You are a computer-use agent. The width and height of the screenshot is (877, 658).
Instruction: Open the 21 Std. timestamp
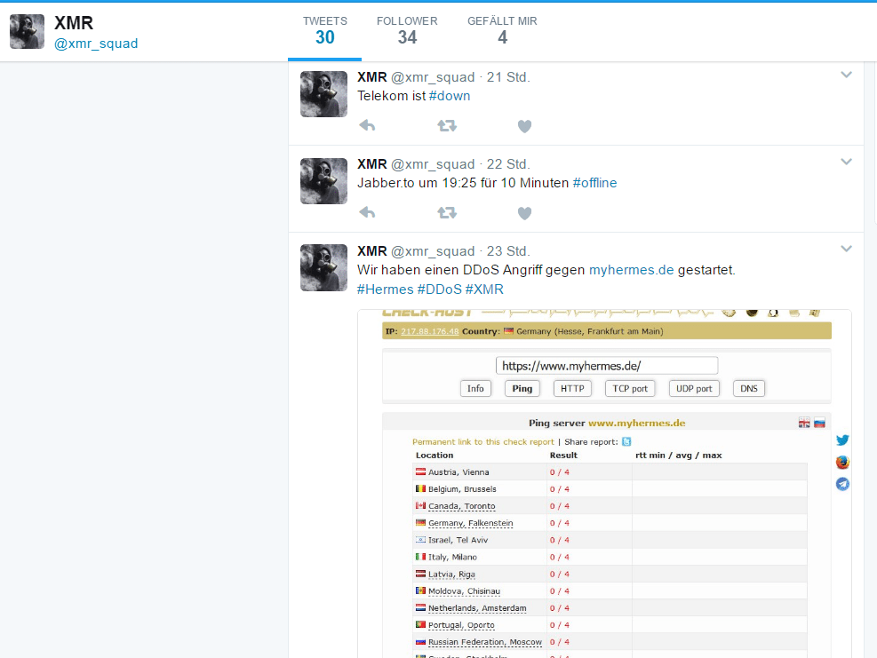508,77
